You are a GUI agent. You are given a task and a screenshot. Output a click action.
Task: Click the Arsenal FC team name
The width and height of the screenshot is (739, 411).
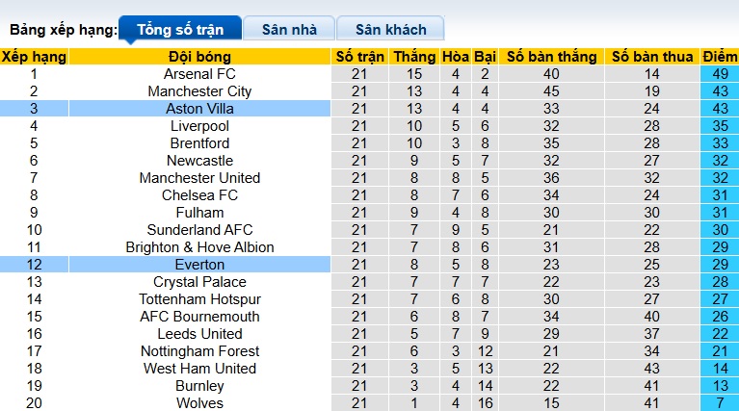click(x=199, y=74)
